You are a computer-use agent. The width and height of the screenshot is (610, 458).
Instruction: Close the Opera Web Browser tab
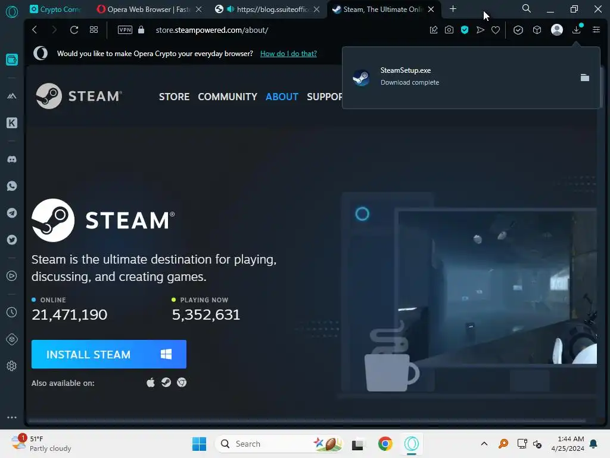(x=199, y=10)
